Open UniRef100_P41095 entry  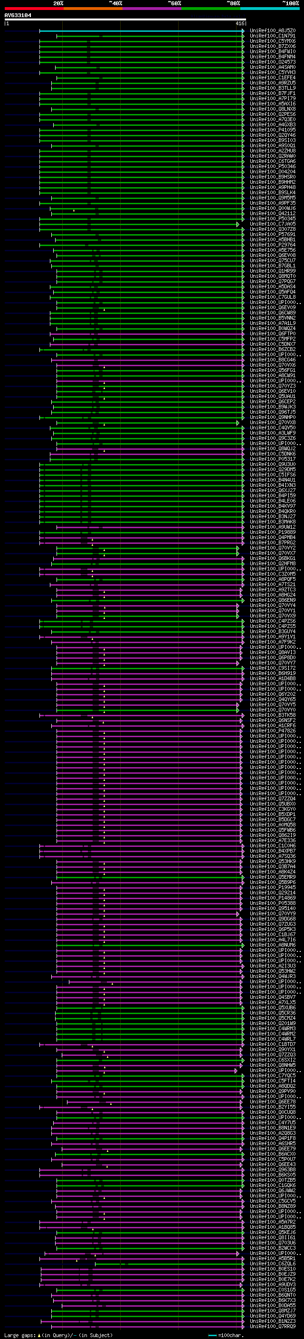pyautogui.click(x=273, y=130)
